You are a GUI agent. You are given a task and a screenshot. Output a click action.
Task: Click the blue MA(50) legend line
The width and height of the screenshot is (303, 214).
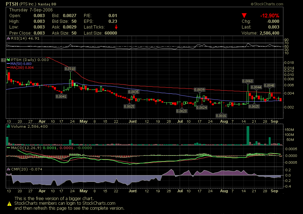point(8,63)
